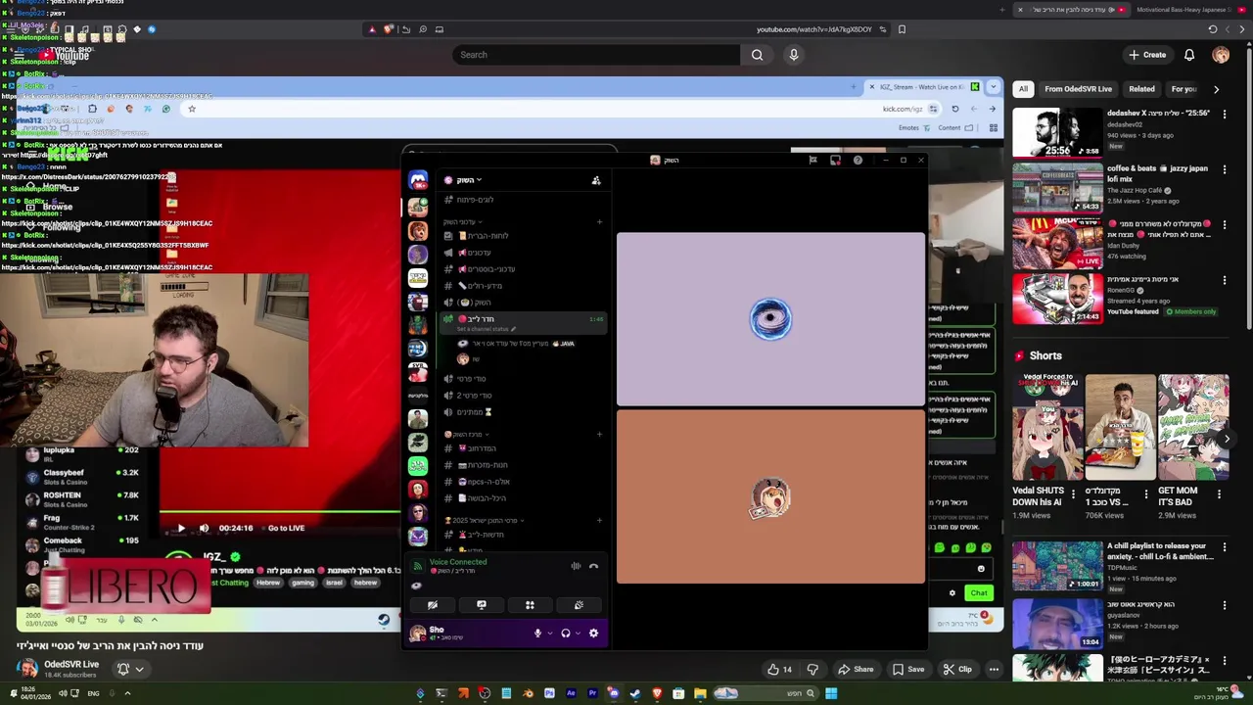Open dedashev X recommended video thumbnail
This screenshot has height=705, width=1253.
(x=1056, y=132)
